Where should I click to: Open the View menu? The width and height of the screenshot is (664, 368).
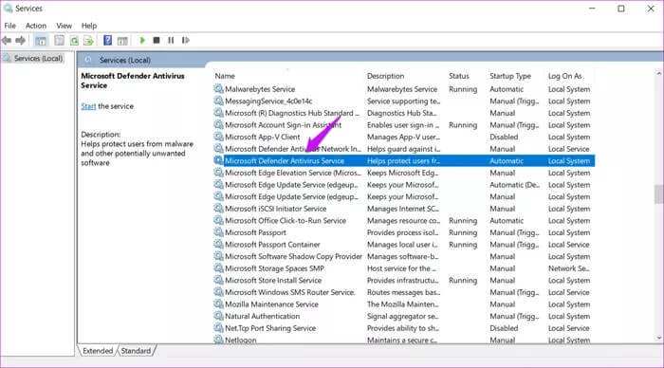tap(64, 26)
